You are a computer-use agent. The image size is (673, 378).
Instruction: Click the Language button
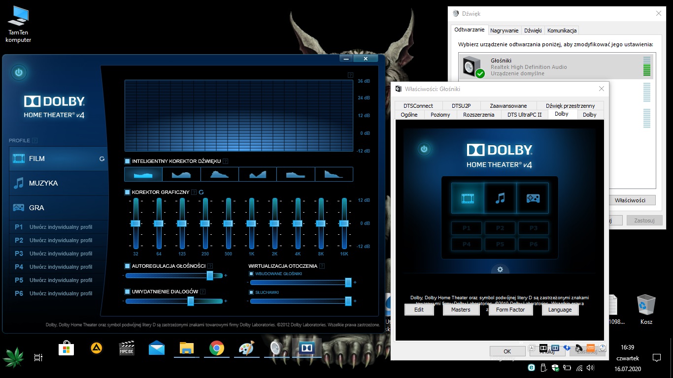[560, 310]
